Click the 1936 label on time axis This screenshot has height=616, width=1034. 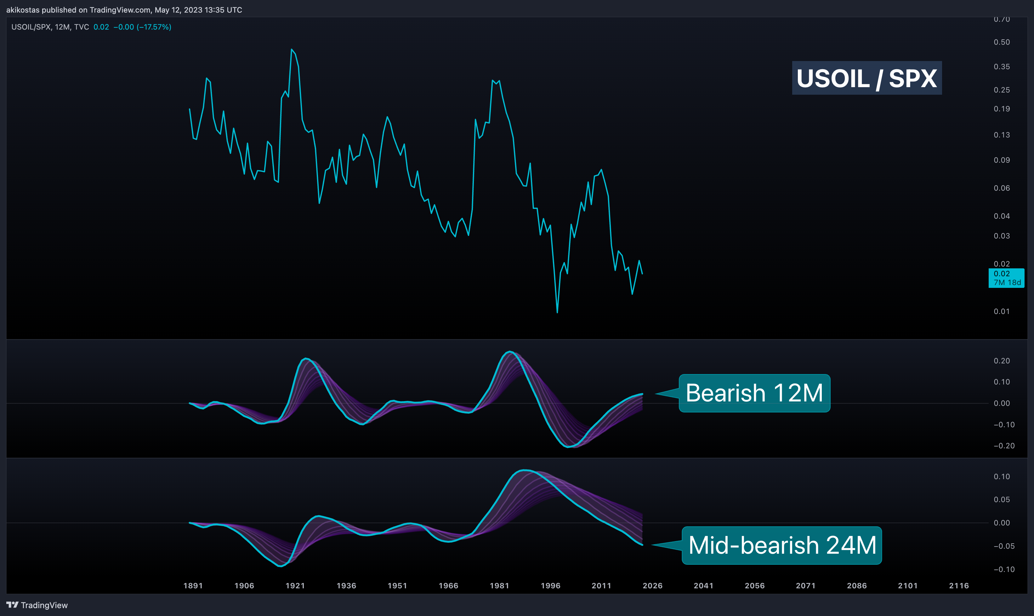(346, 586)
